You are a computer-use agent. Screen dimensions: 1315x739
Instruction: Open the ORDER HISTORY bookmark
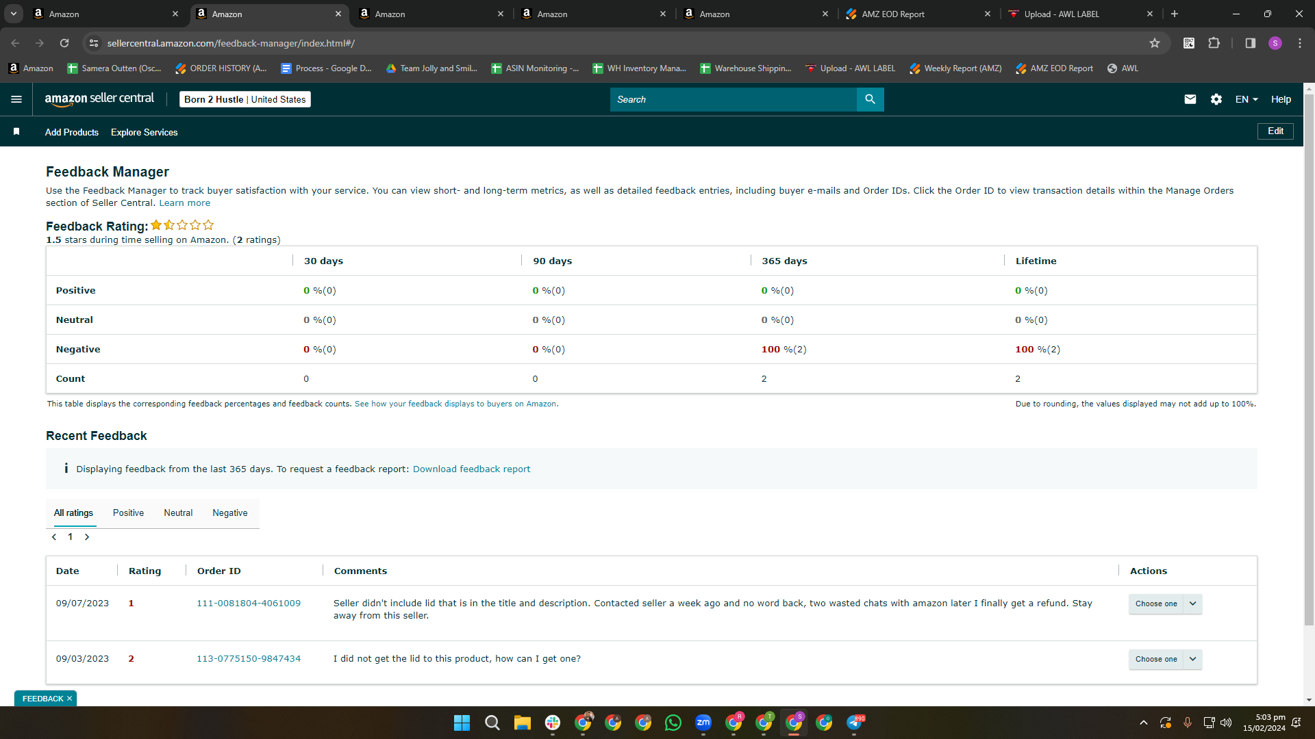point(221,68)
